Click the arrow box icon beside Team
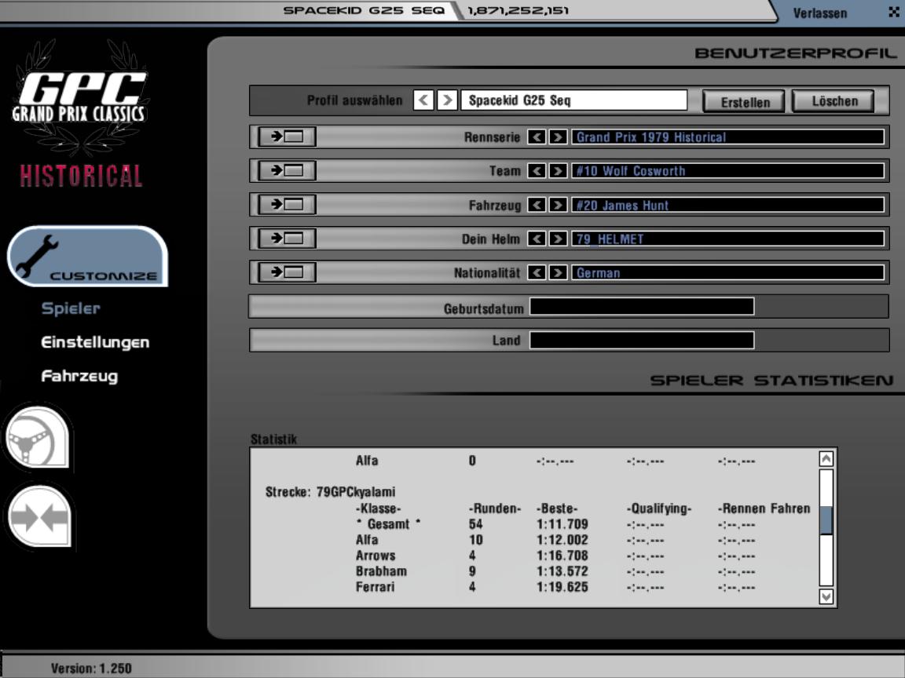The height and width of the screenshot is (678, 905). point(287,170)
